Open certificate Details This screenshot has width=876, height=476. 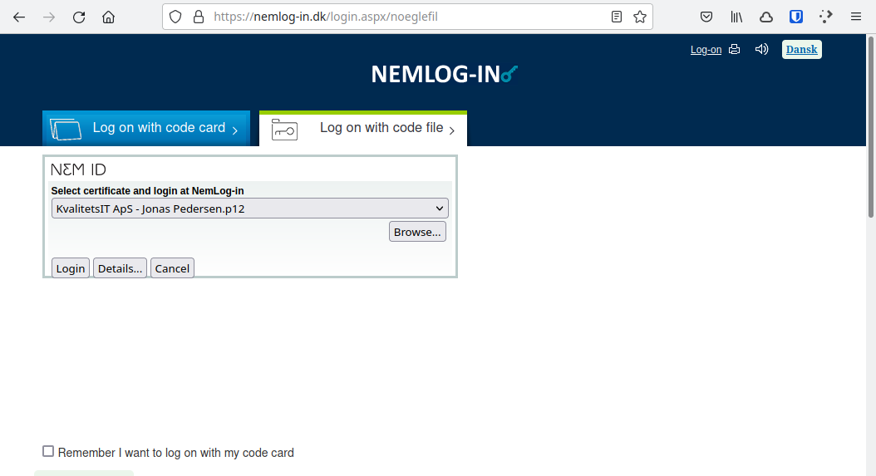click(x=121, y=268)
